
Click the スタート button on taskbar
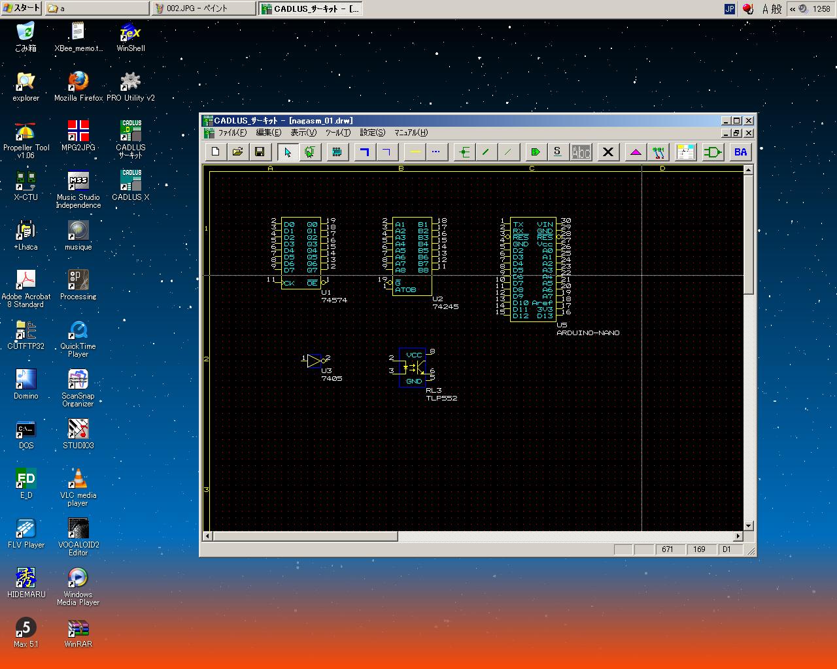(x=21, y=8)
